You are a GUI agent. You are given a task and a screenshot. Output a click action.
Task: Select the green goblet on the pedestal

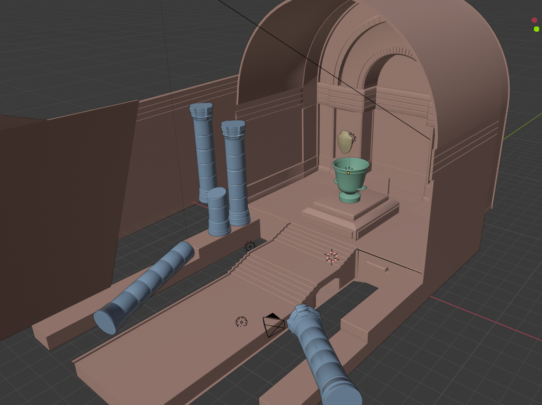pos(351,180)
